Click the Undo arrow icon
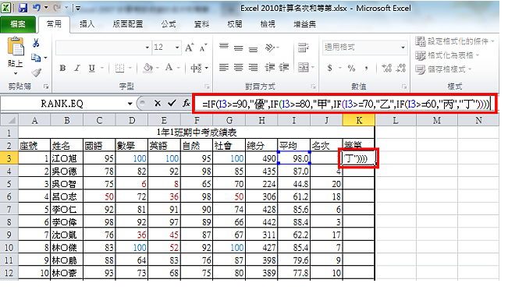The width and height of the screenshot is (508, 290). pyautogui.click(x=37, y=8)
